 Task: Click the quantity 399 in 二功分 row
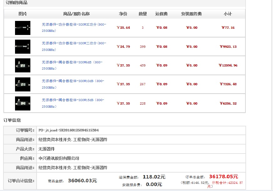143,47
